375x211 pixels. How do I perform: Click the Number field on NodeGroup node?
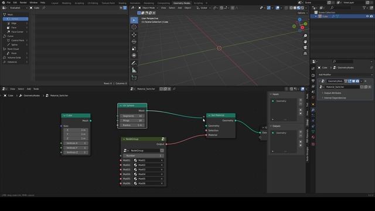pyautogui.click(x=143, y=156)
